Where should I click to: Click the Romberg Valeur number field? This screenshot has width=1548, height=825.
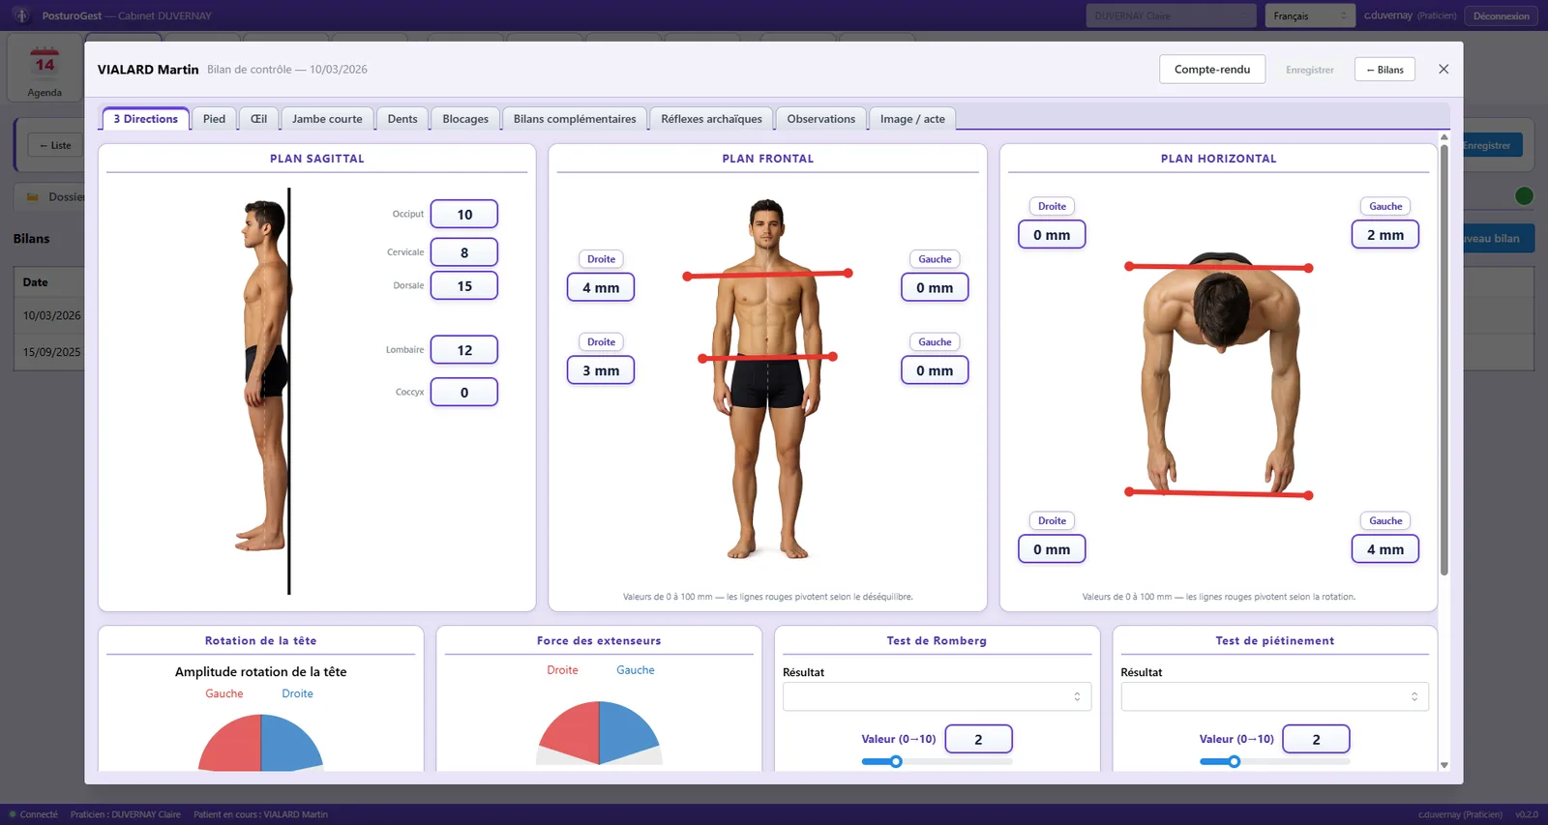pos(978,739)
